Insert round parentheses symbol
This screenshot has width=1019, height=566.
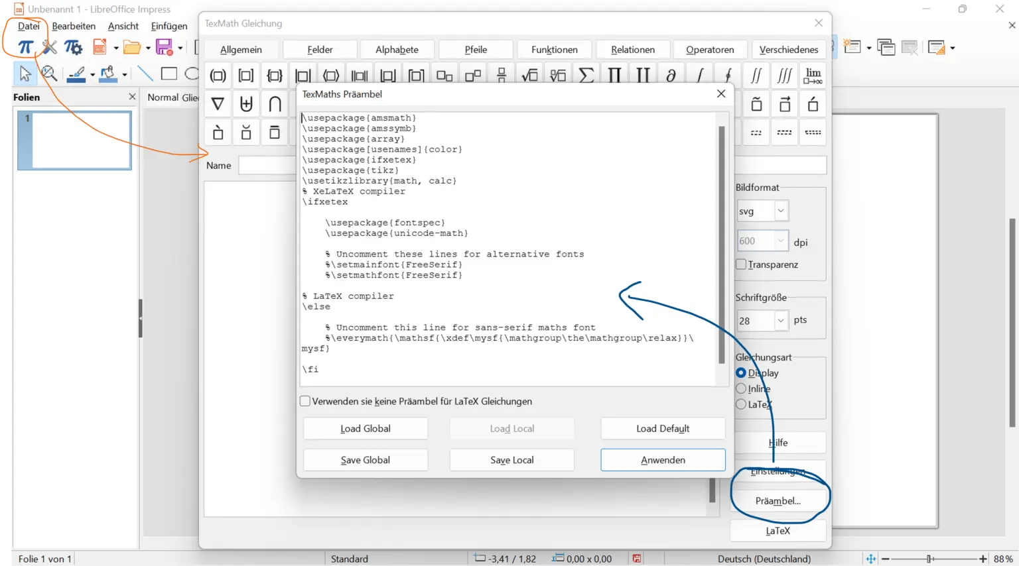(218, 76)
